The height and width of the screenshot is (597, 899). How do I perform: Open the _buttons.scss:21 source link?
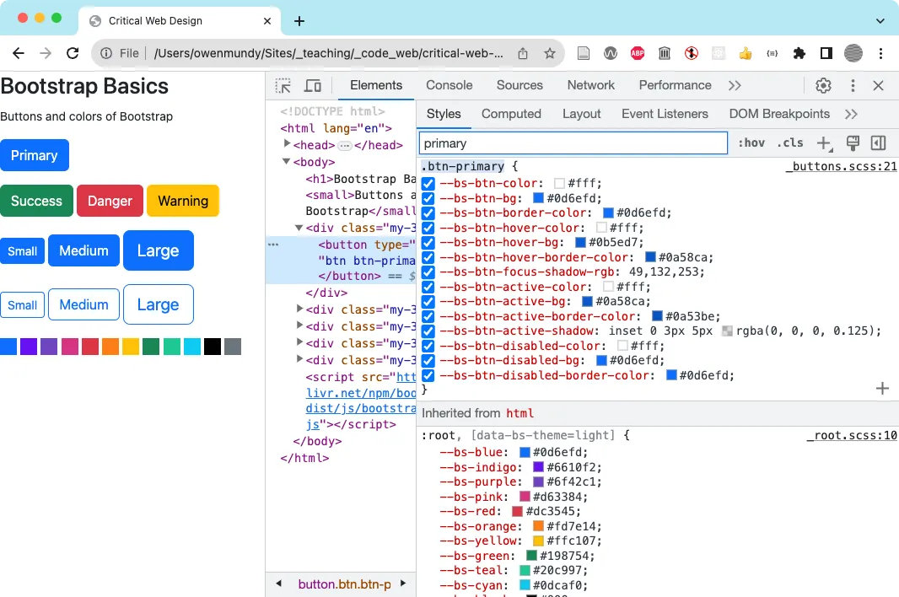coord(841,166)
